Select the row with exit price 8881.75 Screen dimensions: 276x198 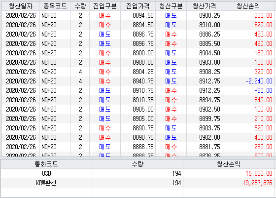[138, 147]
